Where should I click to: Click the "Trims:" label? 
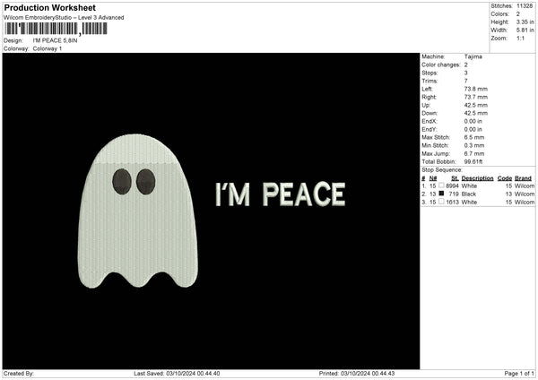430,81
